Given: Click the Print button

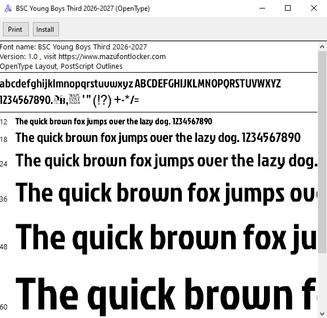Looking at the screenshot, I should point(16,30).
